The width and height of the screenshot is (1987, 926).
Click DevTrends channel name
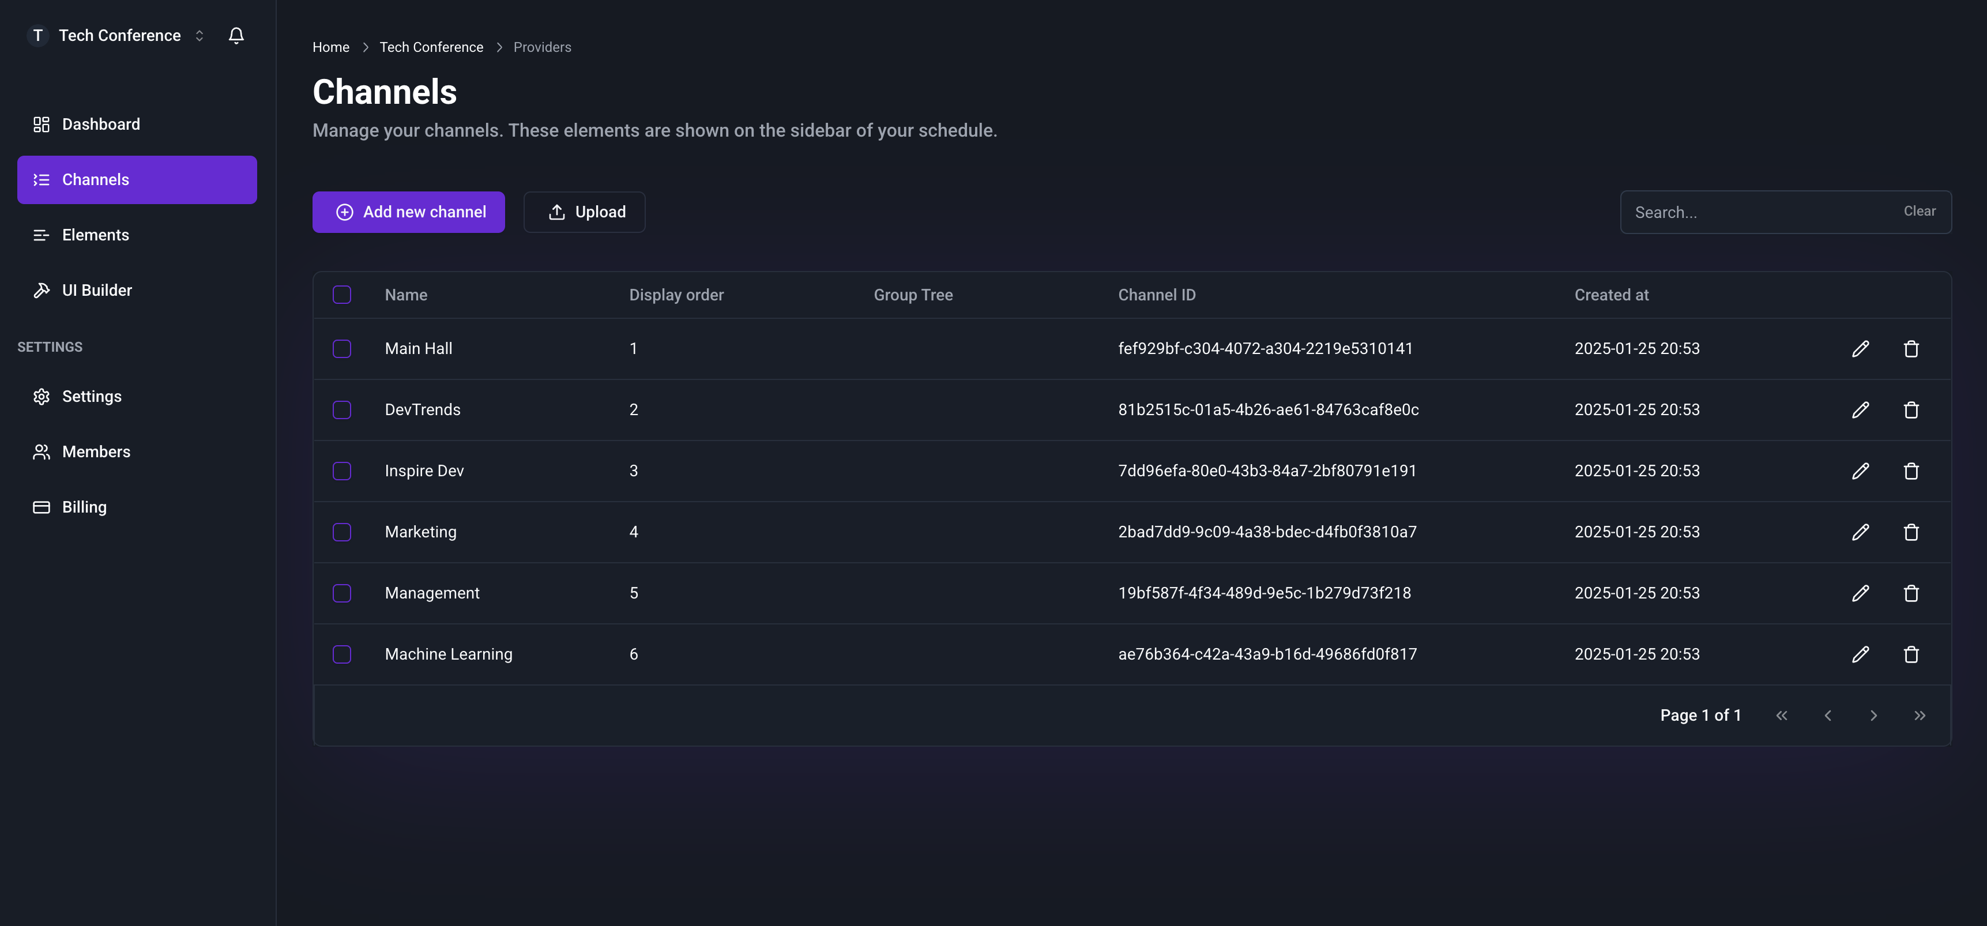click(x=423, y=409)
